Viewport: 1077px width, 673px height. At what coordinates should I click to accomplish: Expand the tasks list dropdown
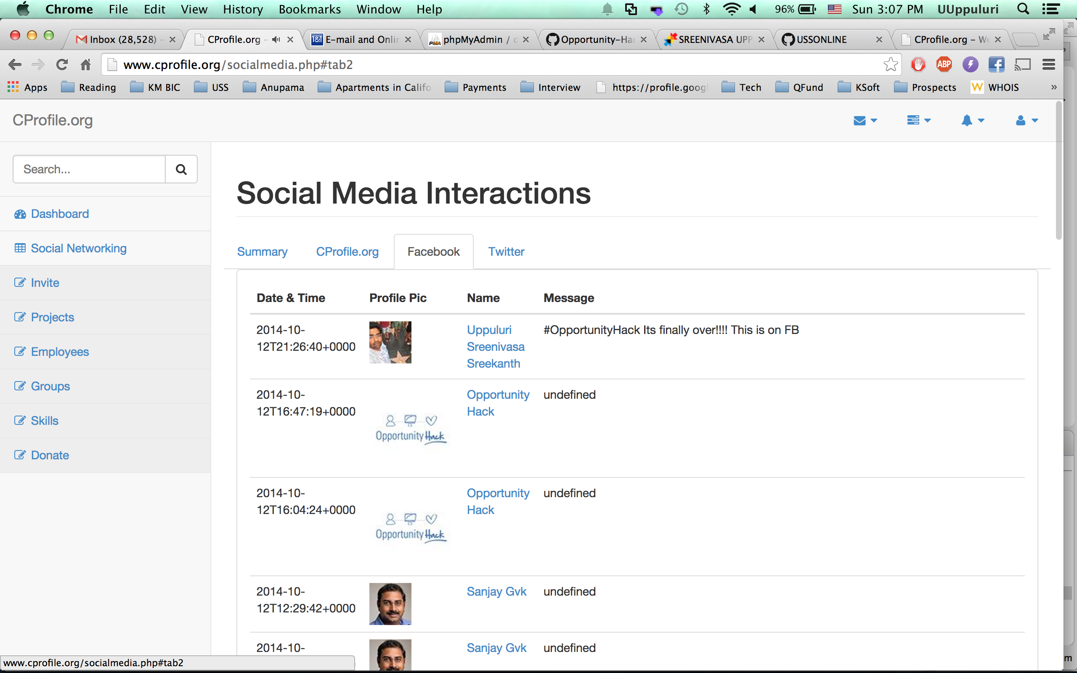918,120
